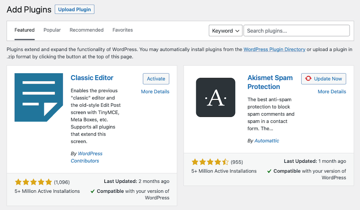Click Akismet's '5+ Million Active Installations'
Viewport: 360px width, 210px height.
tap(224, 171)
